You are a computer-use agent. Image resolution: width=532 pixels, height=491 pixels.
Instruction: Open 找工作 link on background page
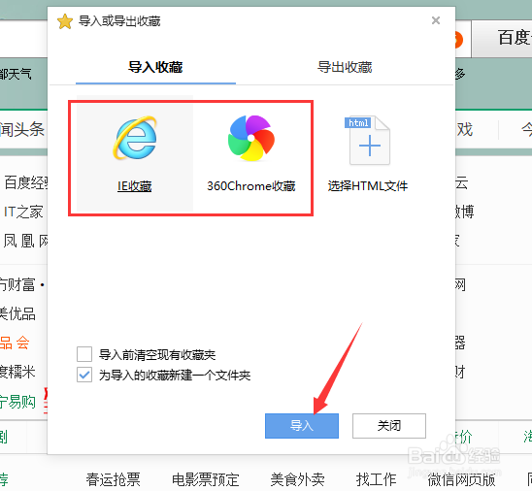[376, 479]
